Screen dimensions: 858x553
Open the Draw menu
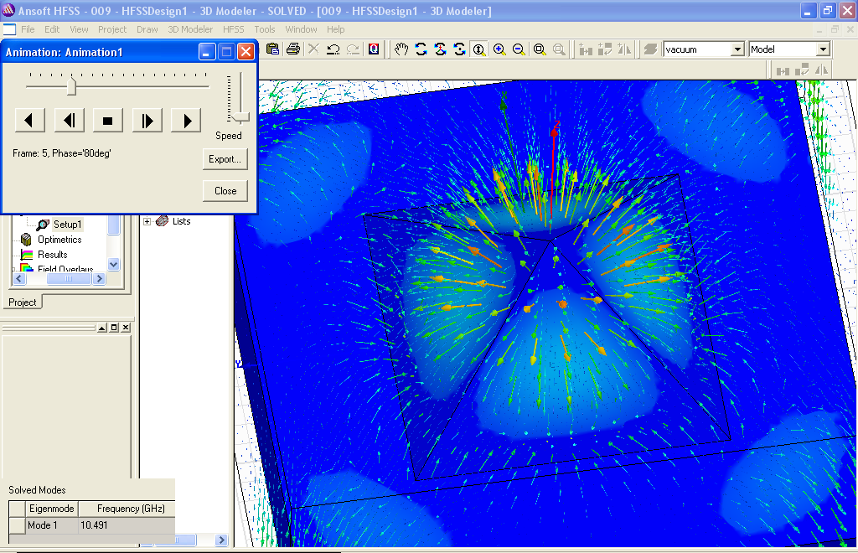tap(147, 29)
